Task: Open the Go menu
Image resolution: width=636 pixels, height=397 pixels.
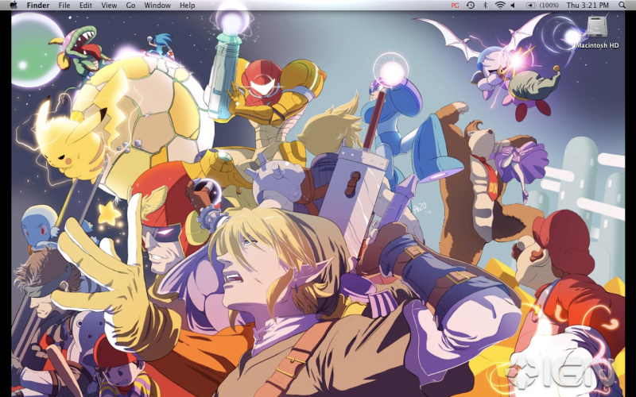Action: click(130, 6)
